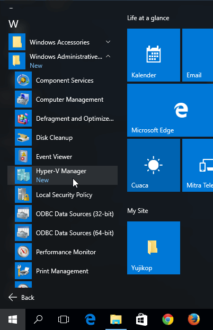The image size is (213, 330).
Task: Open the Disk Cleanup icon
Action: (x=23, y=137)
